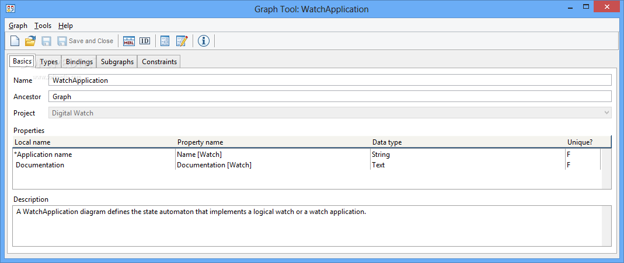Click the New graph icon

point(15,41)
